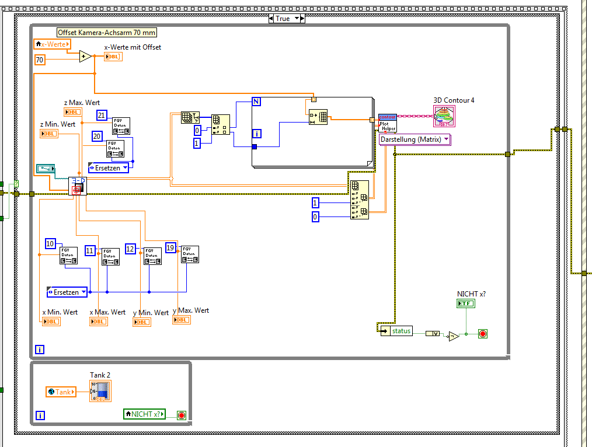592x447 pixels.
Task: Open the Darstellung (Matrix) dropdown
Action: [415, 139]
